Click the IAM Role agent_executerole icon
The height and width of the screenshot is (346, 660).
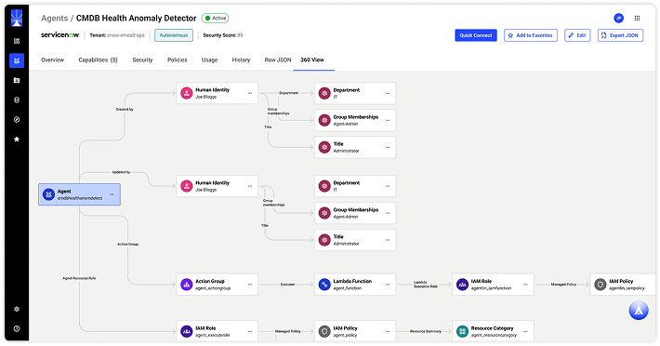coord(187,331)
